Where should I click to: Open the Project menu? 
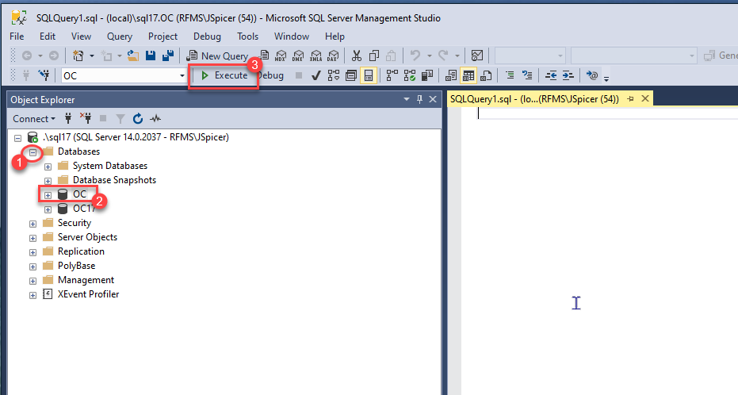(163, 36)
